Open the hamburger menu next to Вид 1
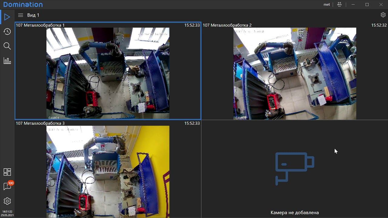This screenshot has width=388, height=218. [x=21, y=15]
